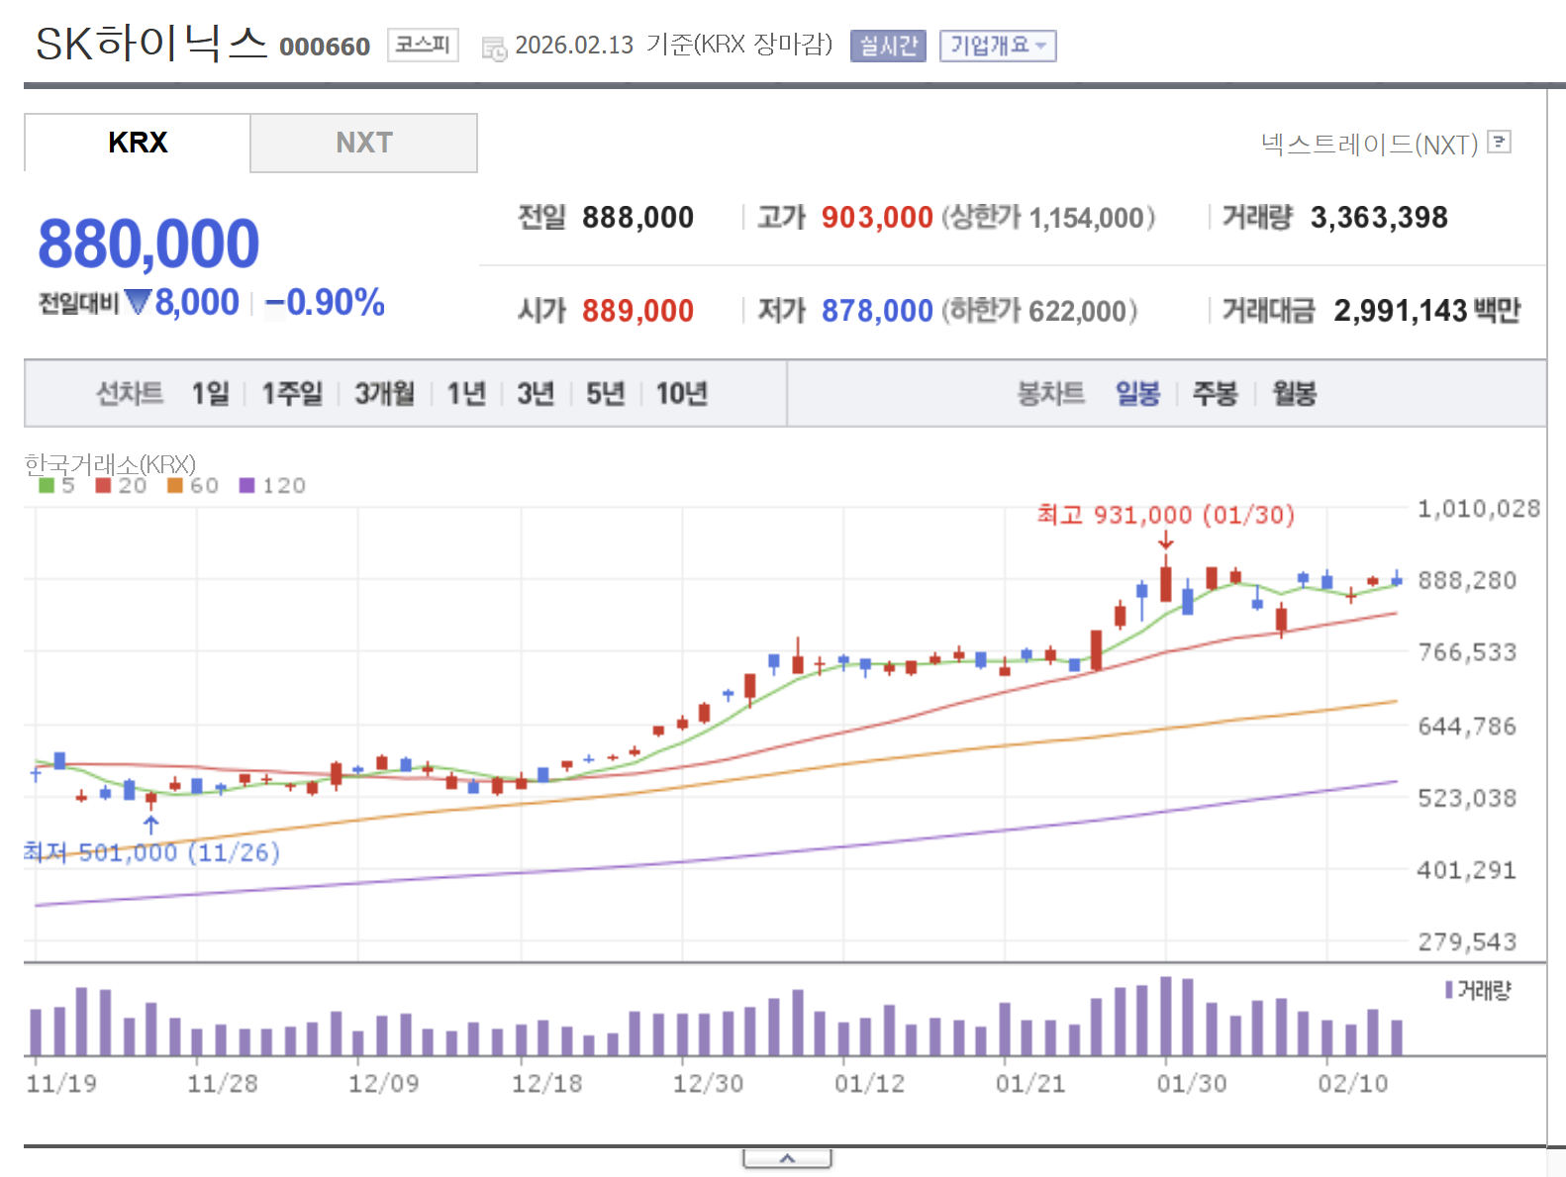Select the 1년 line chart period

point(466,394)
